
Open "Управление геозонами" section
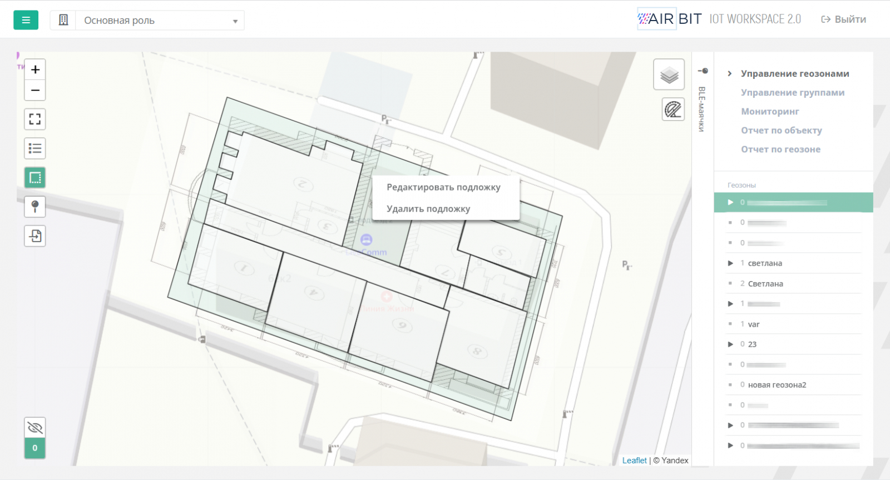[795, 73]
